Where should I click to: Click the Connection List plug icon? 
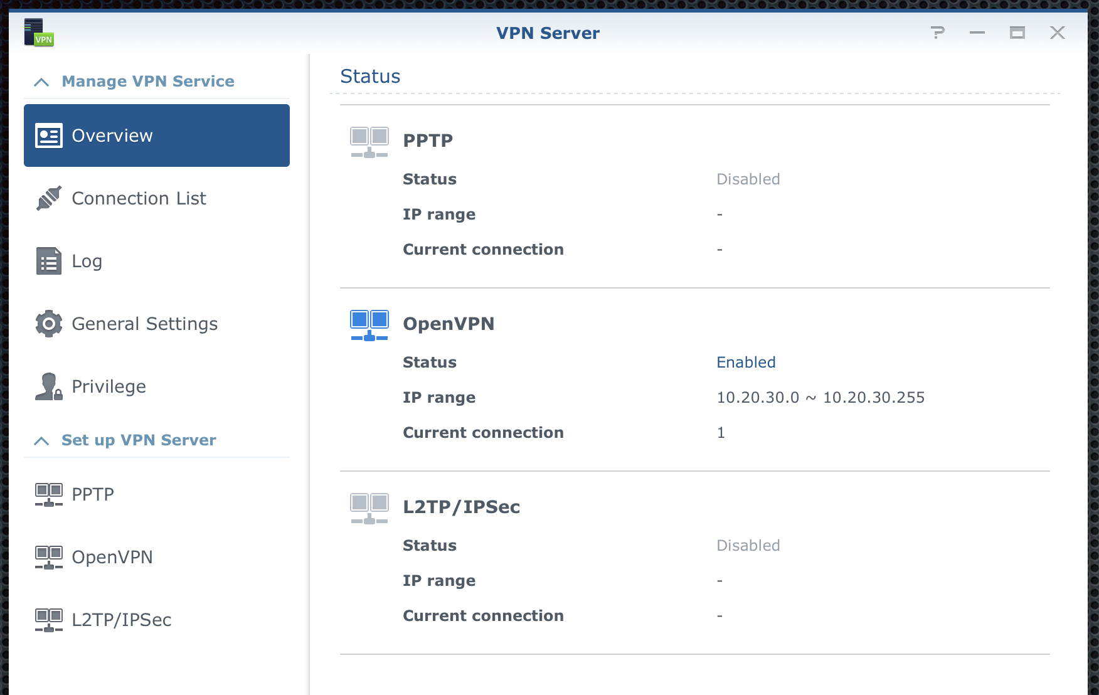click(x=49, y=198)
